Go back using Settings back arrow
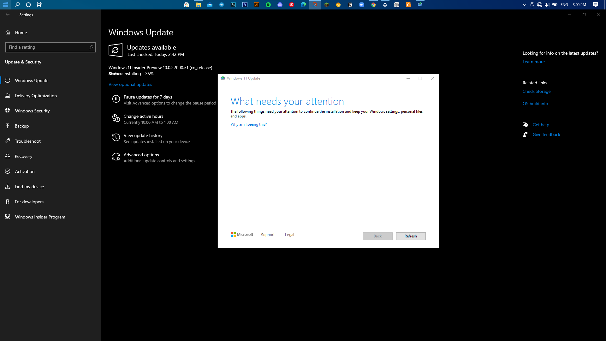606x341 pixels. click(x=8, y=15)
